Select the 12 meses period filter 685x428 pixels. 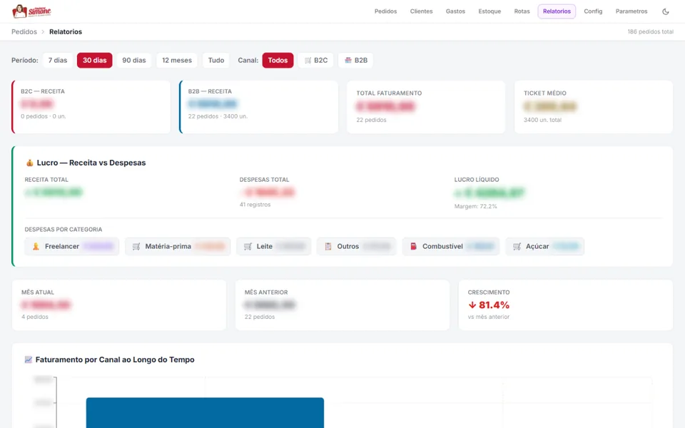pyautogui.click(x=177, y=60)
